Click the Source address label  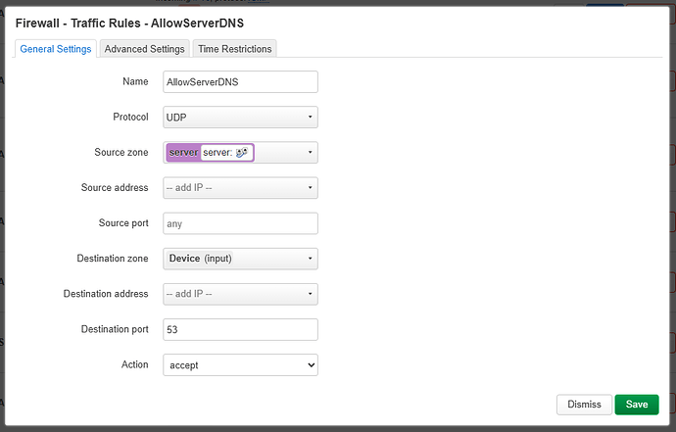tap(115, 187)
